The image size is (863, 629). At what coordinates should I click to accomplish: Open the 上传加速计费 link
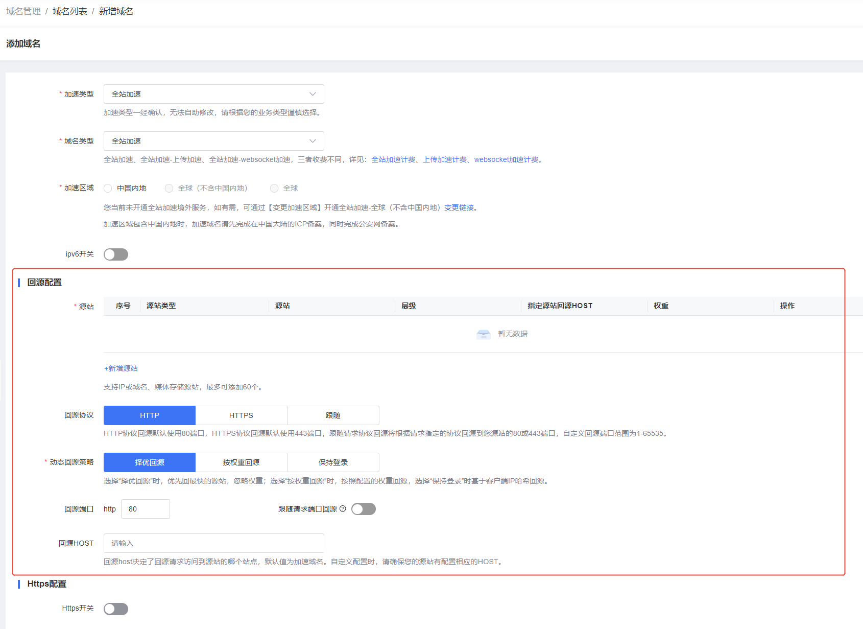pos(445,159)
